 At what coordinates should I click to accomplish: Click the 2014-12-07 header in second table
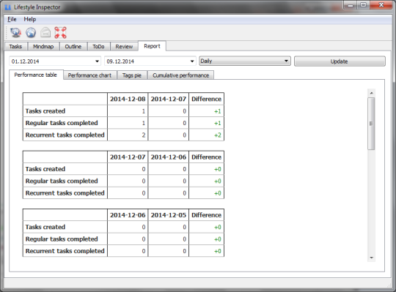click(128, 157)
